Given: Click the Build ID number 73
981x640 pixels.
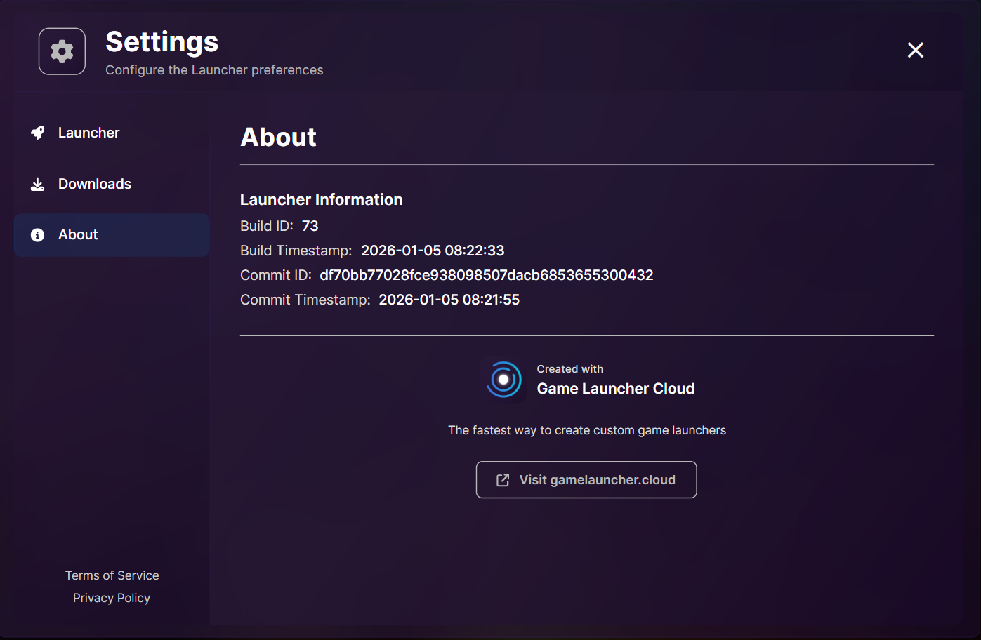Looking at the screenshot, I should click(310, 226).
